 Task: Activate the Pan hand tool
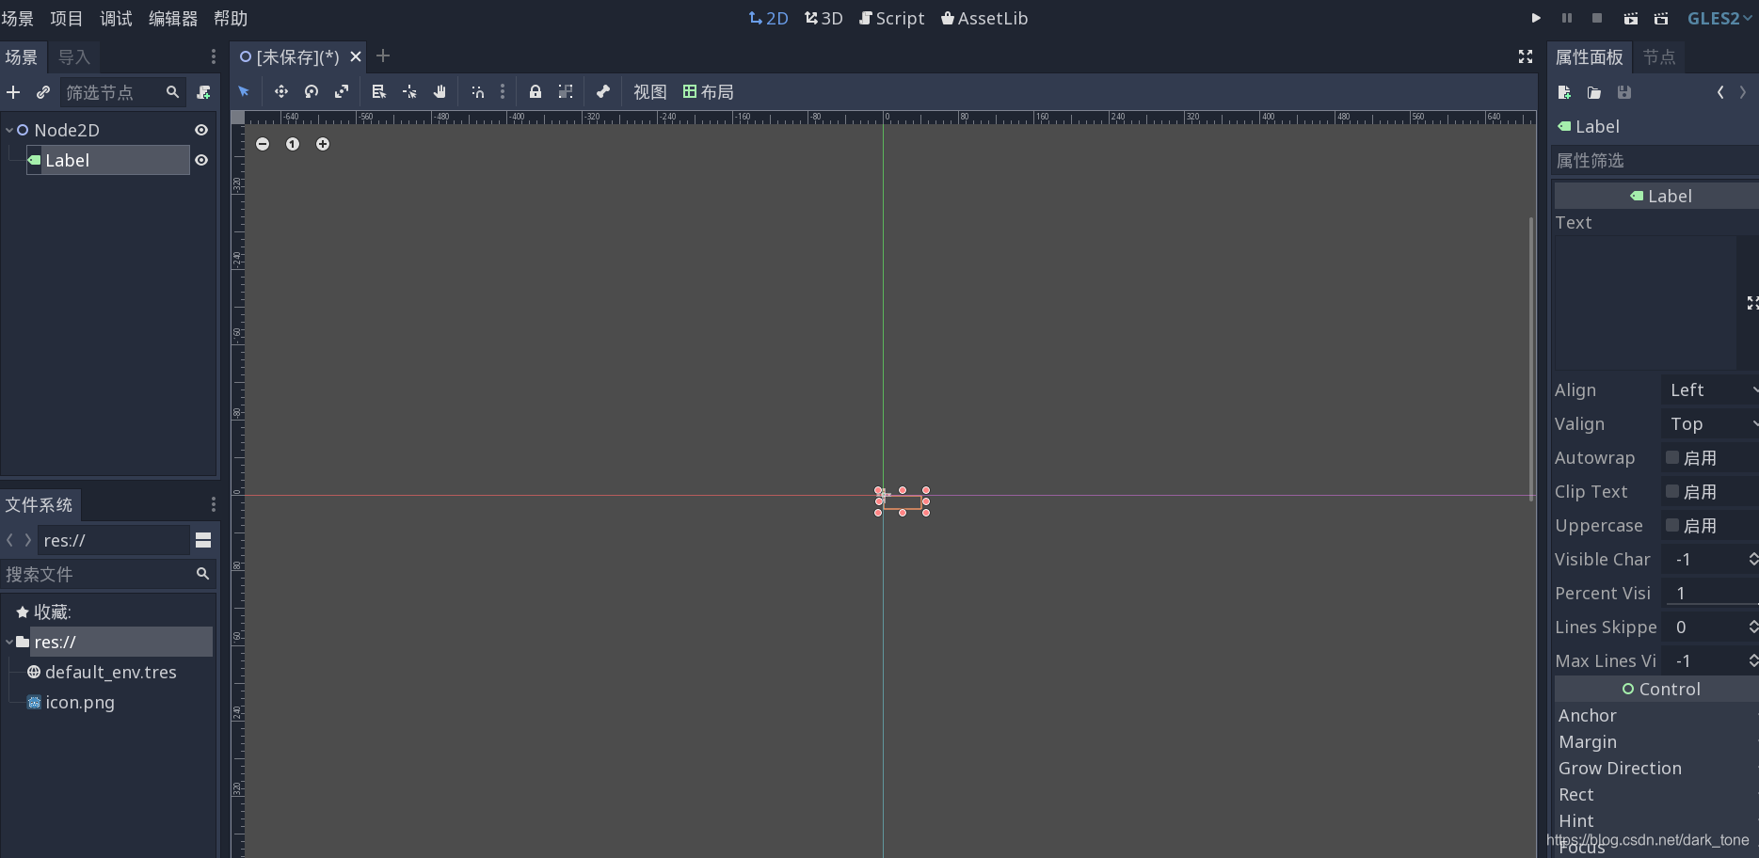[x=440, y=91]
